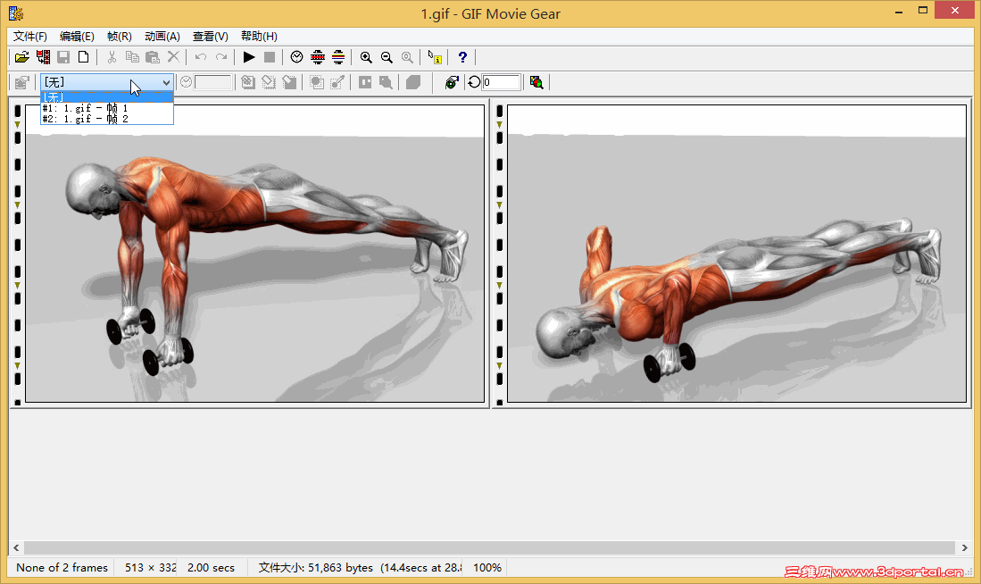Click the gray 3D frame shape icon
Viewport: 981px width, 584px height.
click(413, 83)
